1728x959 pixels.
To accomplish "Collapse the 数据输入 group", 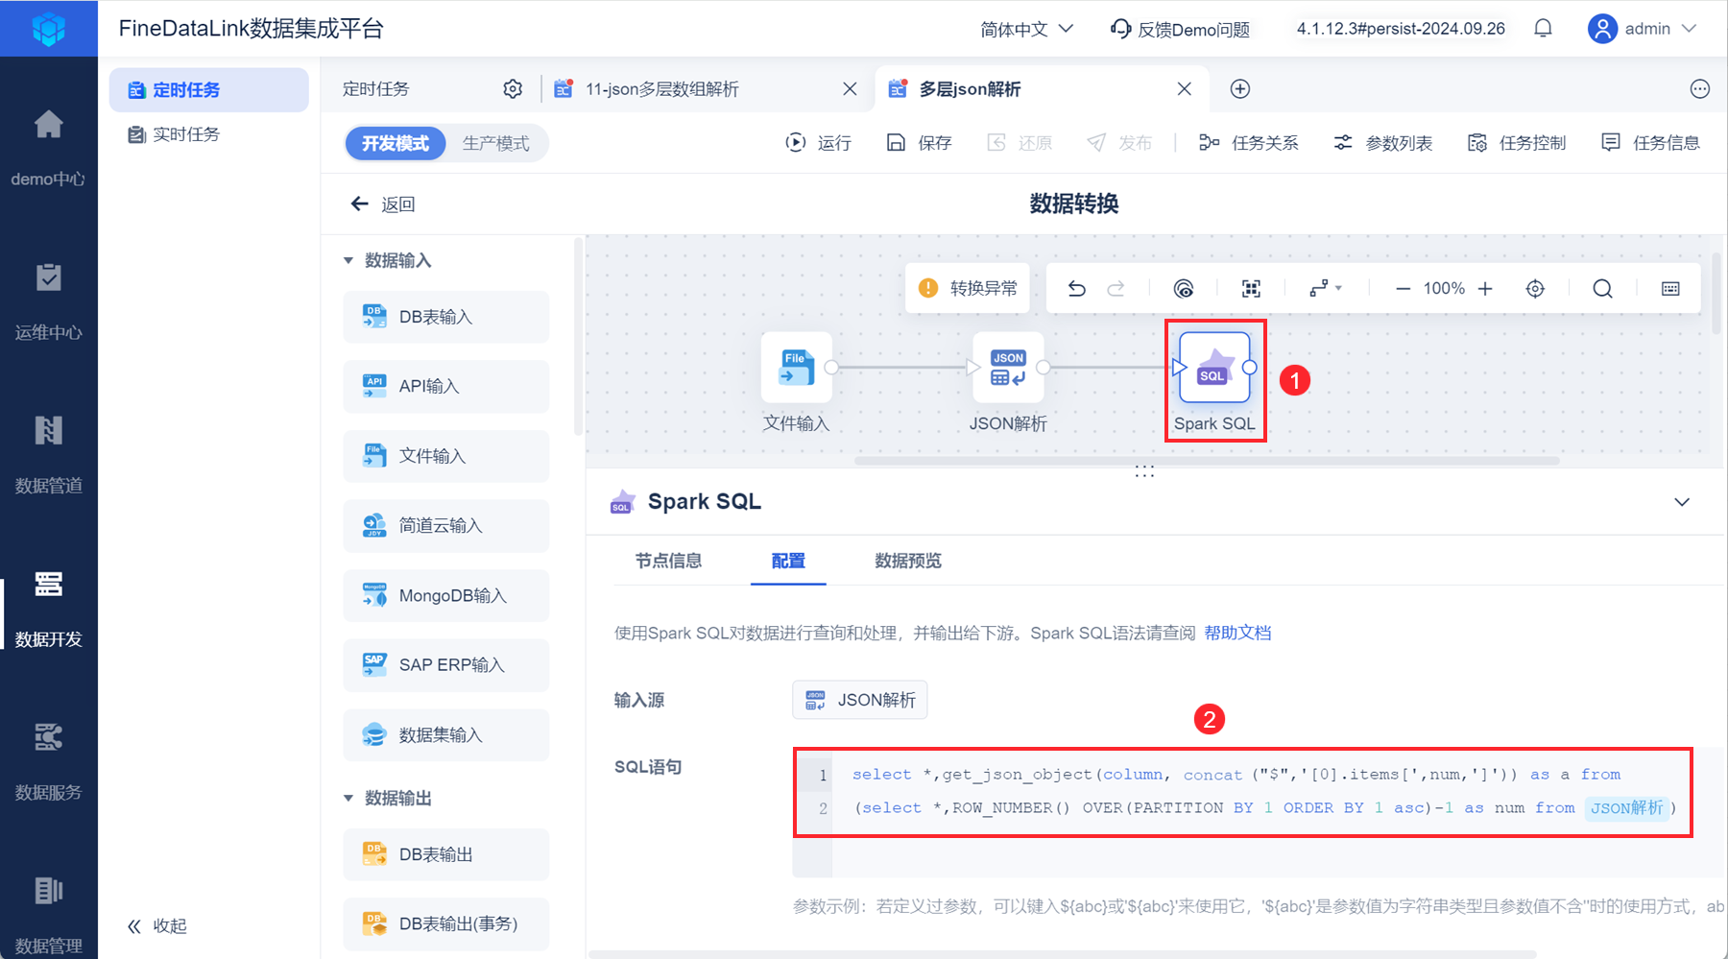I will (x=348, y=261).
